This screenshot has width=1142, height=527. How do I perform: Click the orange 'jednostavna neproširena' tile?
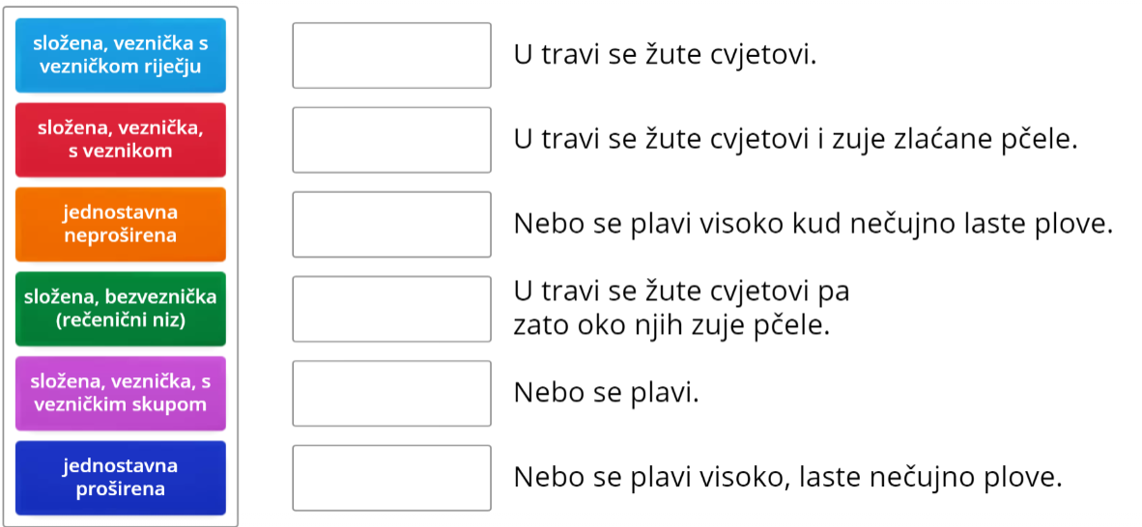[x=121, y=224]
